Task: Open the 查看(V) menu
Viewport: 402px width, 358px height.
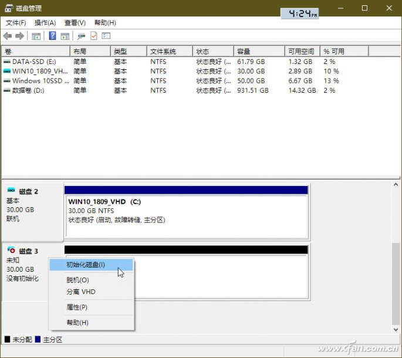Action: tap(75, 23)
